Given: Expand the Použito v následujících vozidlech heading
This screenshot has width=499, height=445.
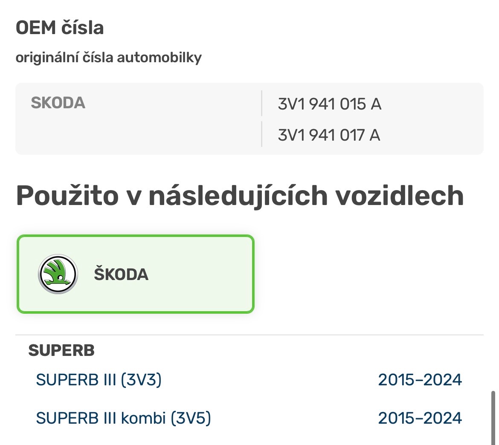Looking at the screenshot, I should (x=239, y=196).
